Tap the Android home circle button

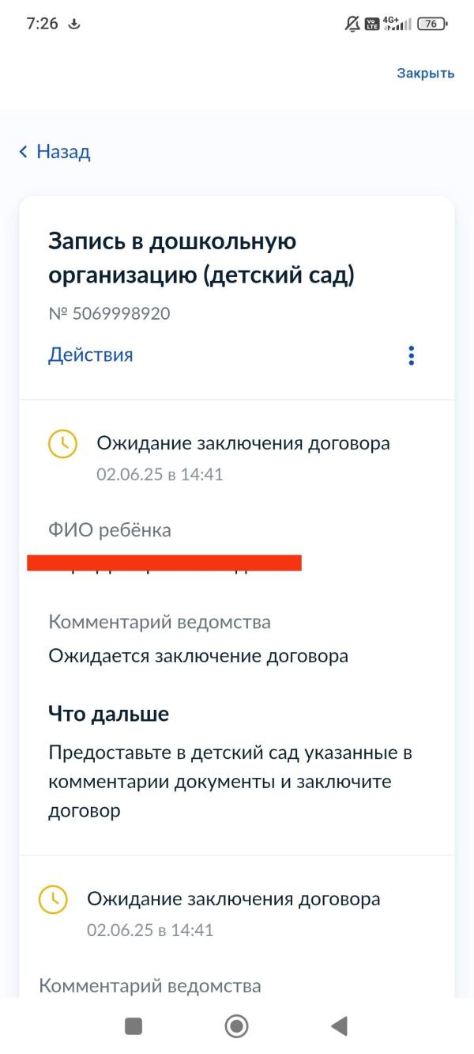coord(236,1026)
